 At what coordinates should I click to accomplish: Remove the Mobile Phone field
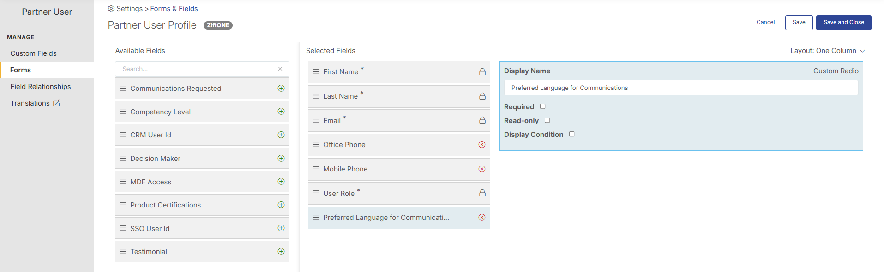tap(482, 169)
